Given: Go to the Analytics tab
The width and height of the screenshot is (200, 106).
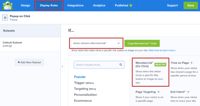Looking at the screenshot, I should pos(99,5).
